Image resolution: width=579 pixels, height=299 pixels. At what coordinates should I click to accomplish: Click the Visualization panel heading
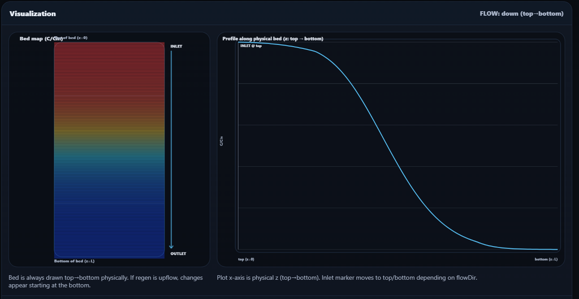pos(33,14)
